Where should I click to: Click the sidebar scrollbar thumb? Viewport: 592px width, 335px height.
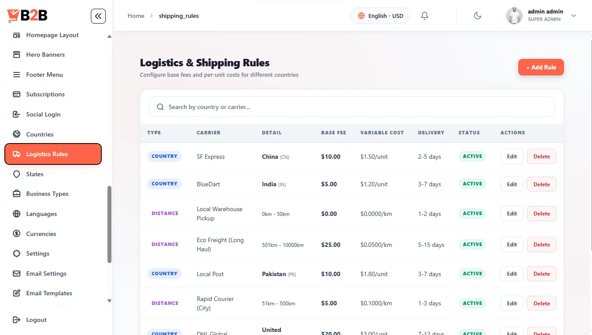(109, 225)
